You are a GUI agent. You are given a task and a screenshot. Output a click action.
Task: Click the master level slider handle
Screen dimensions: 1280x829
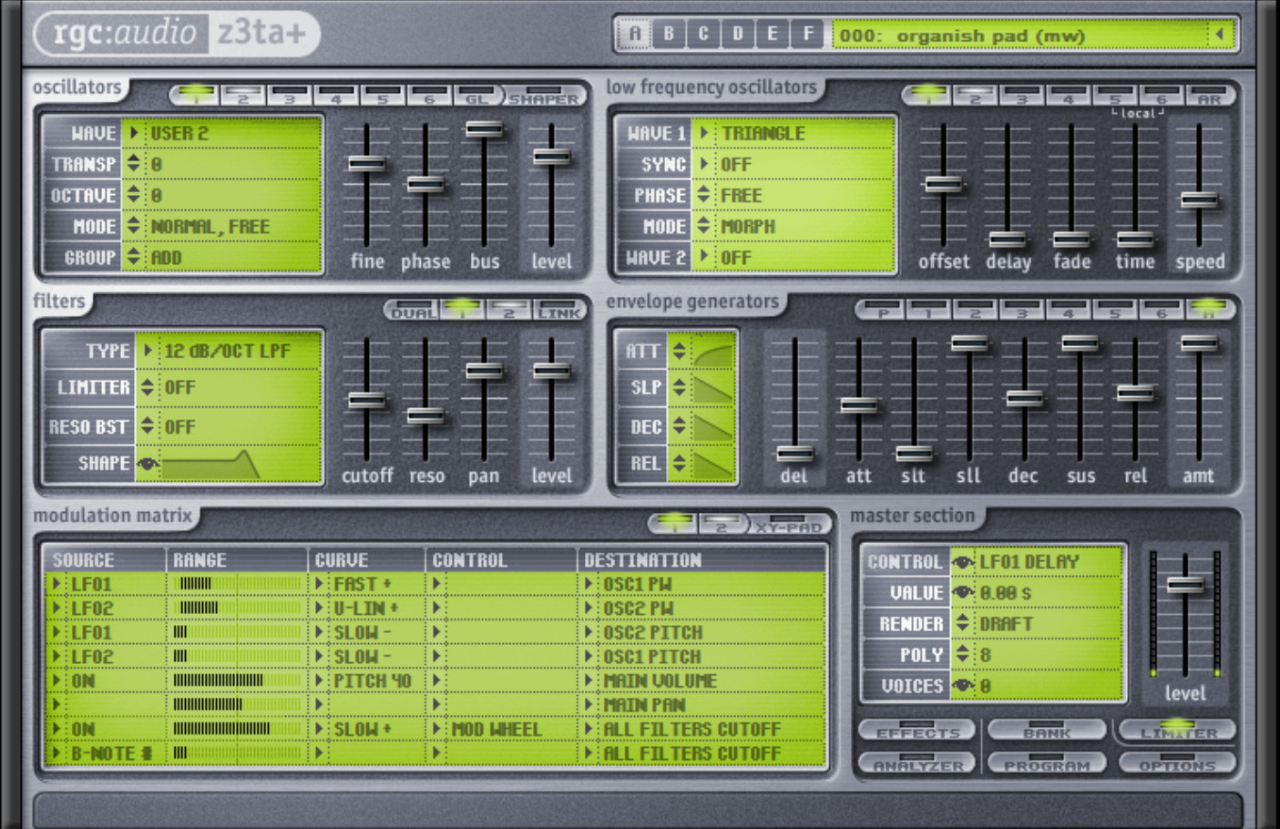1184,585
